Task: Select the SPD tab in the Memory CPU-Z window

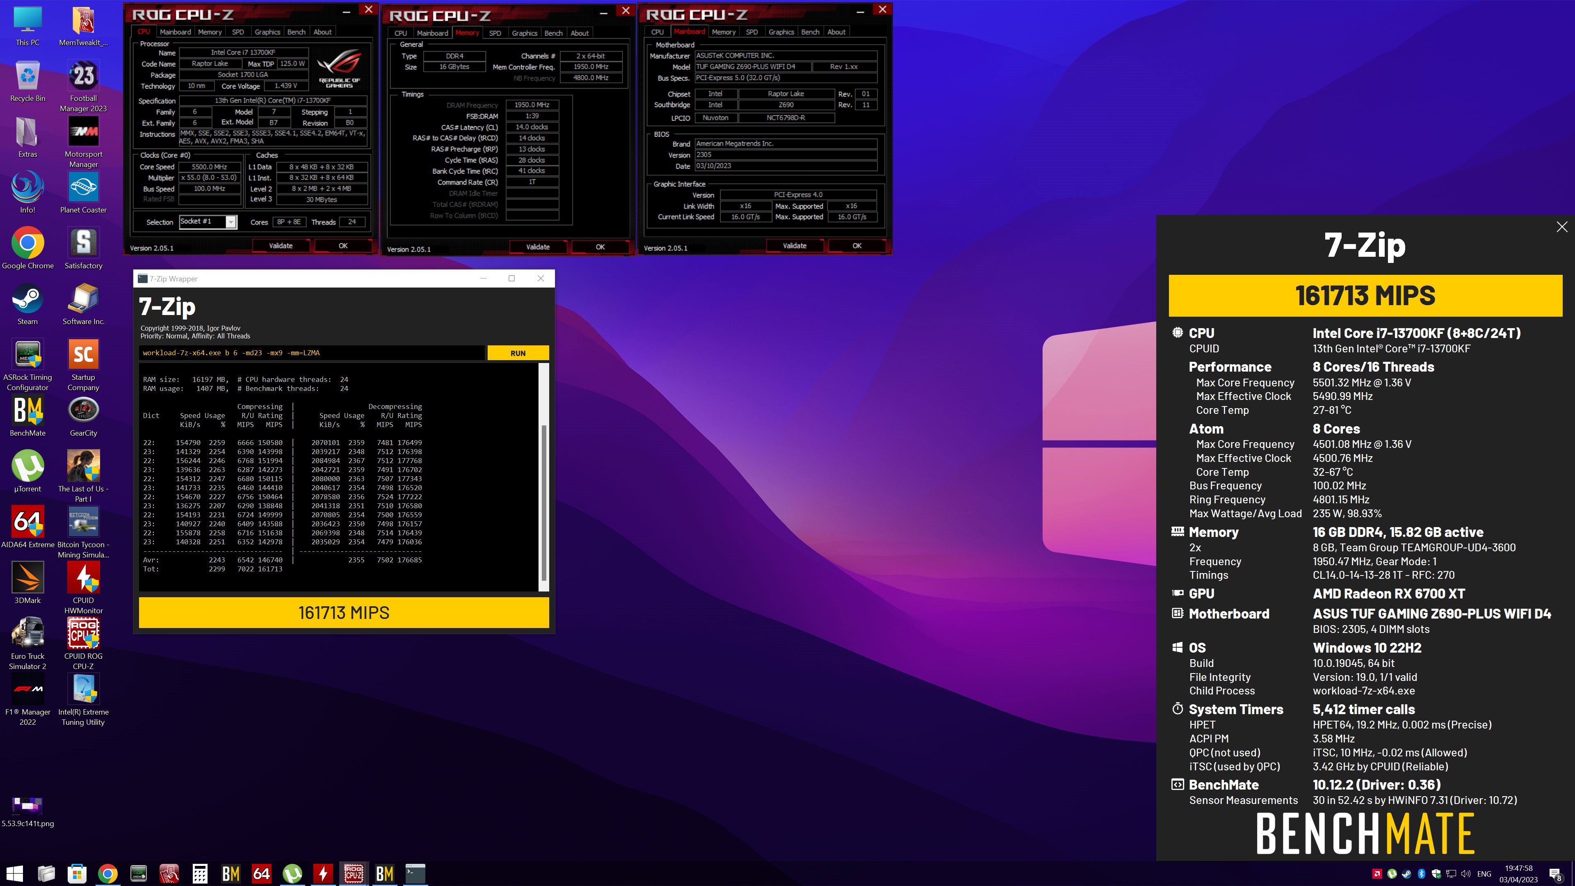Action: (x=495, y=33)
